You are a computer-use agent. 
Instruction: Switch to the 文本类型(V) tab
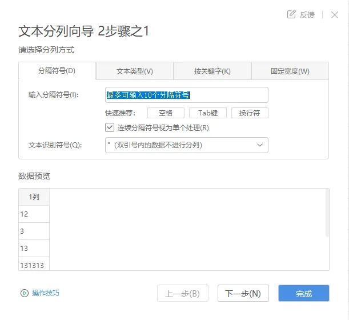tap(135, 71)
